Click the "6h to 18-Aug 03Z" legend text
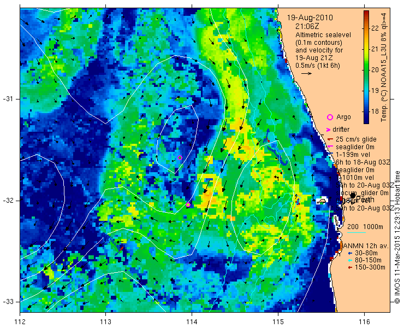This screenshot has height=328, width=404. tap(363, 162)
